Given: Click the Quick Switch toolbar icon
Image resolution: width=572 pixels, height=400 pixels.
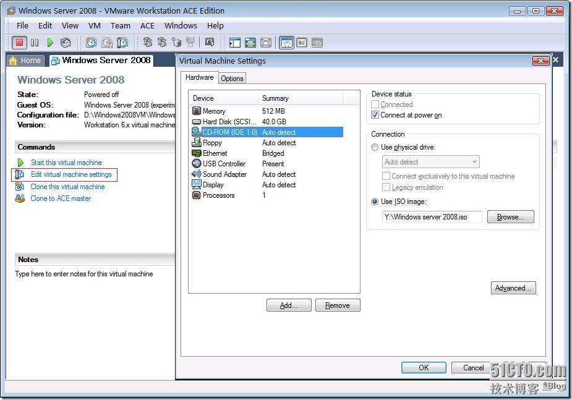Looking at the screenshot, I should (x=250, y=43).
